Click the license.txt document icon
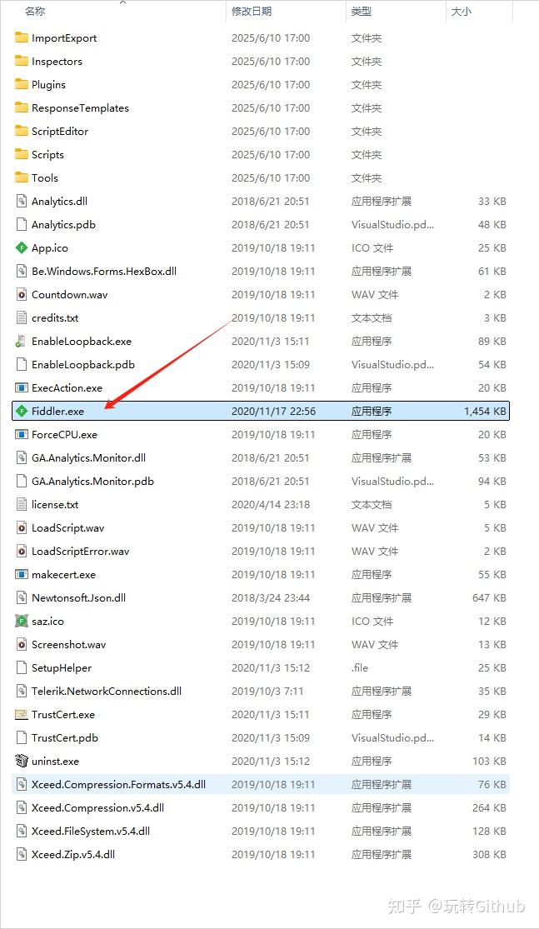Viewport: 539px width, 929px height. pyautogui.click(x=22, y=504)
